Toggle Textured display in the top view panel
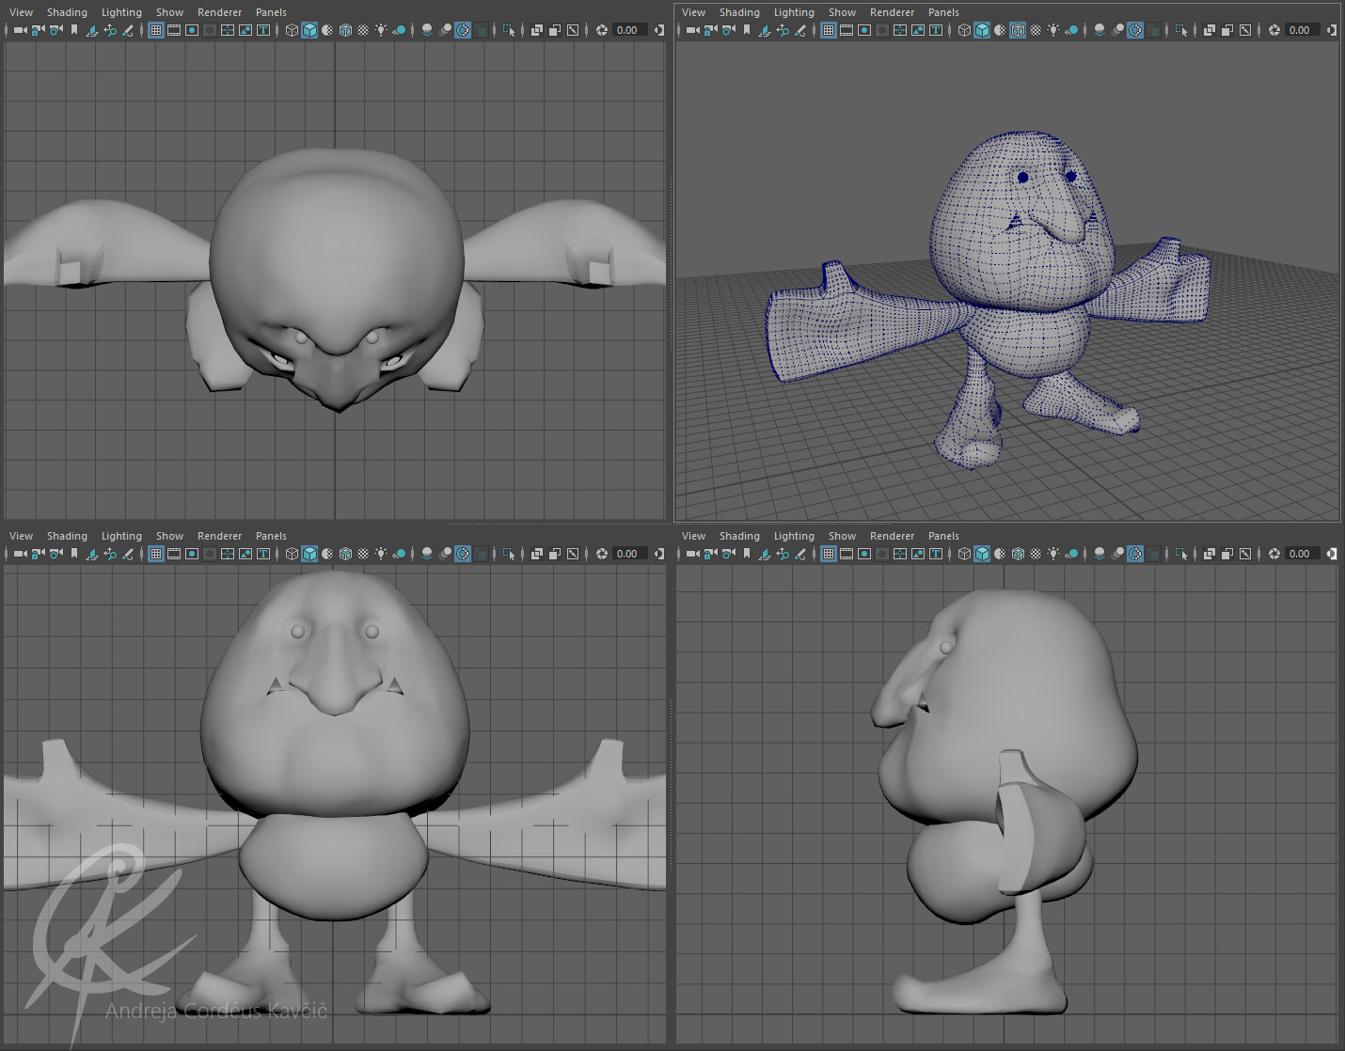 click(x=363, y=30)
